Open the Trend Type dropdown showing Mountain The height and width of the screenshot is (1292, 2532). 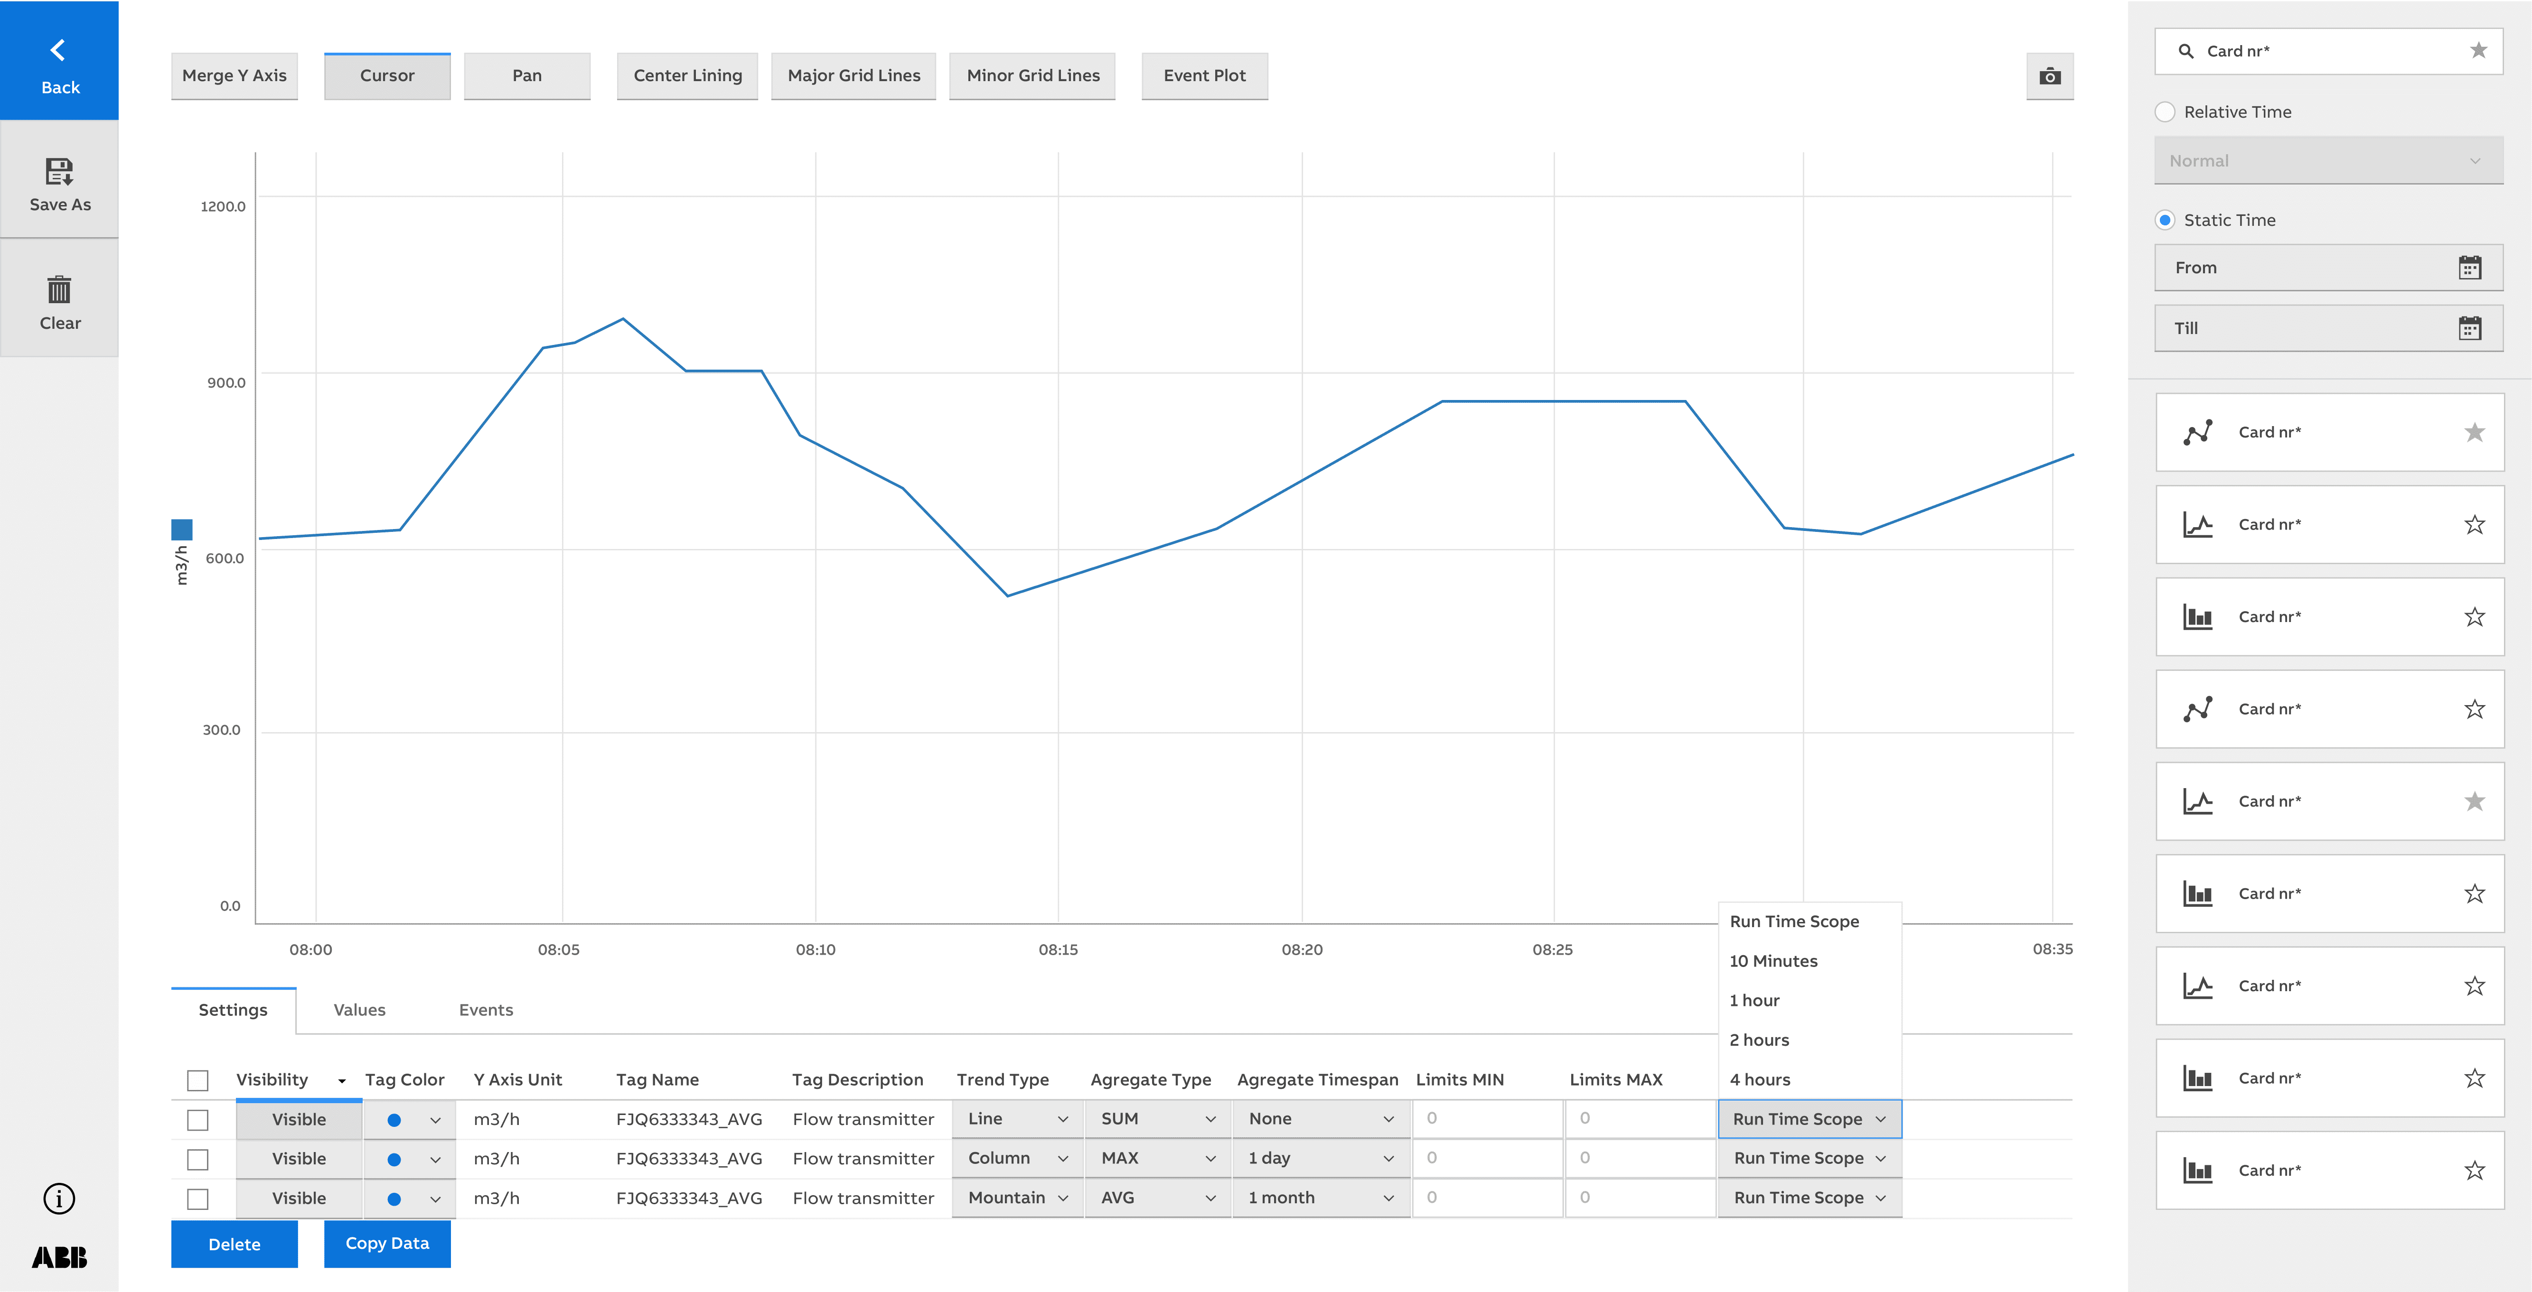pyautogui.click(x=1016, y=1198)
